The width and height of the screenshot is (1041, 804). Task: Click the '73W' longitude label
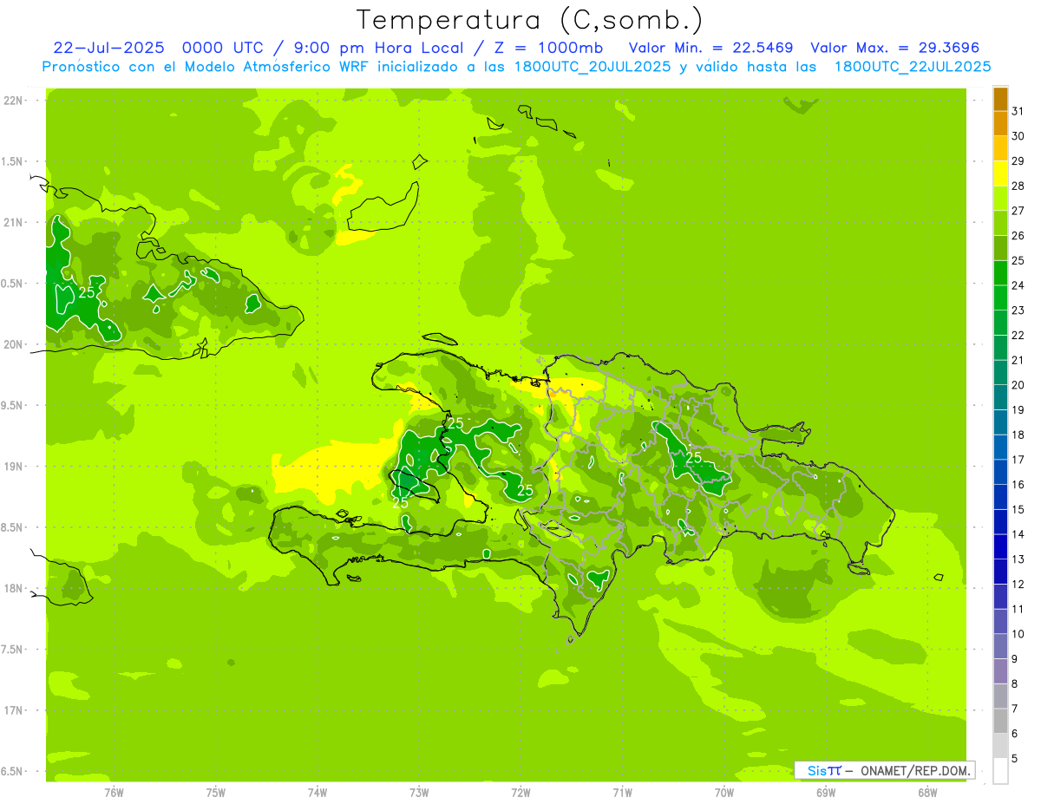419,792
